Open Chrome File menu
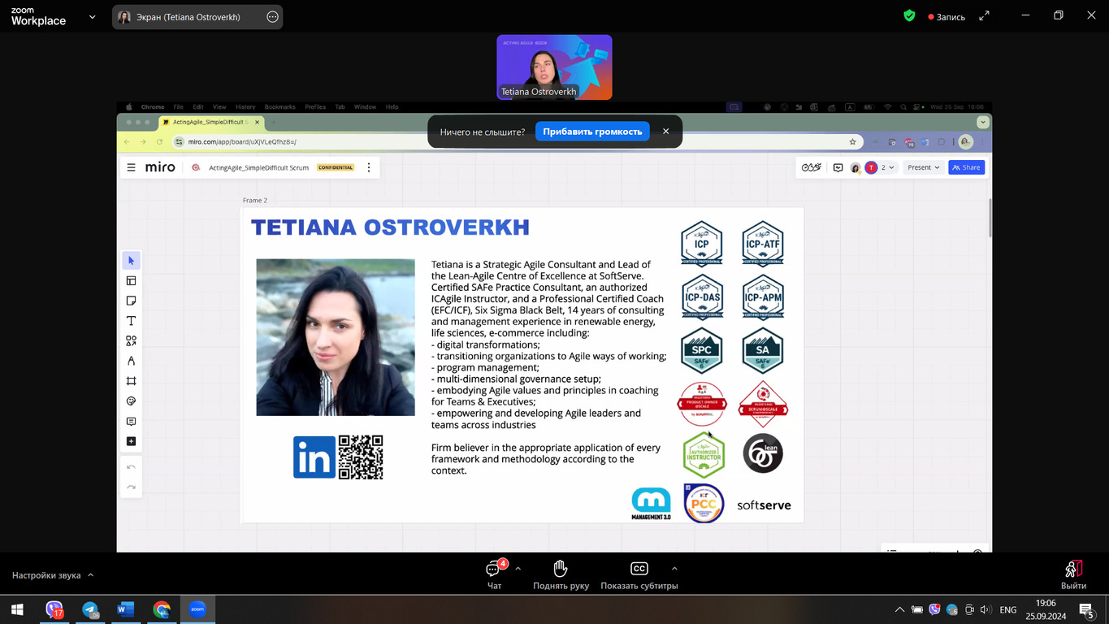Image resolution: width=1109 pixels, height=624 pixels. 178,106
